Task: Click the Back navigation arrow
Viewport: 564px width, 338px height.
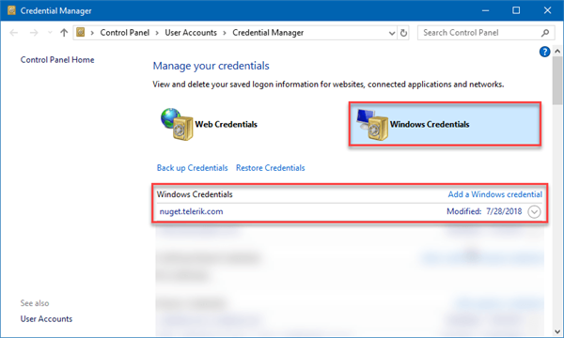Action: 14,33
